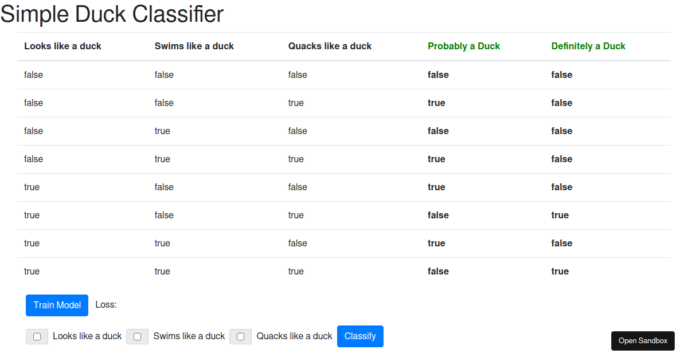Click the Loss label next to Train Model
Screen dimensions: 688x361
[105, 304]
